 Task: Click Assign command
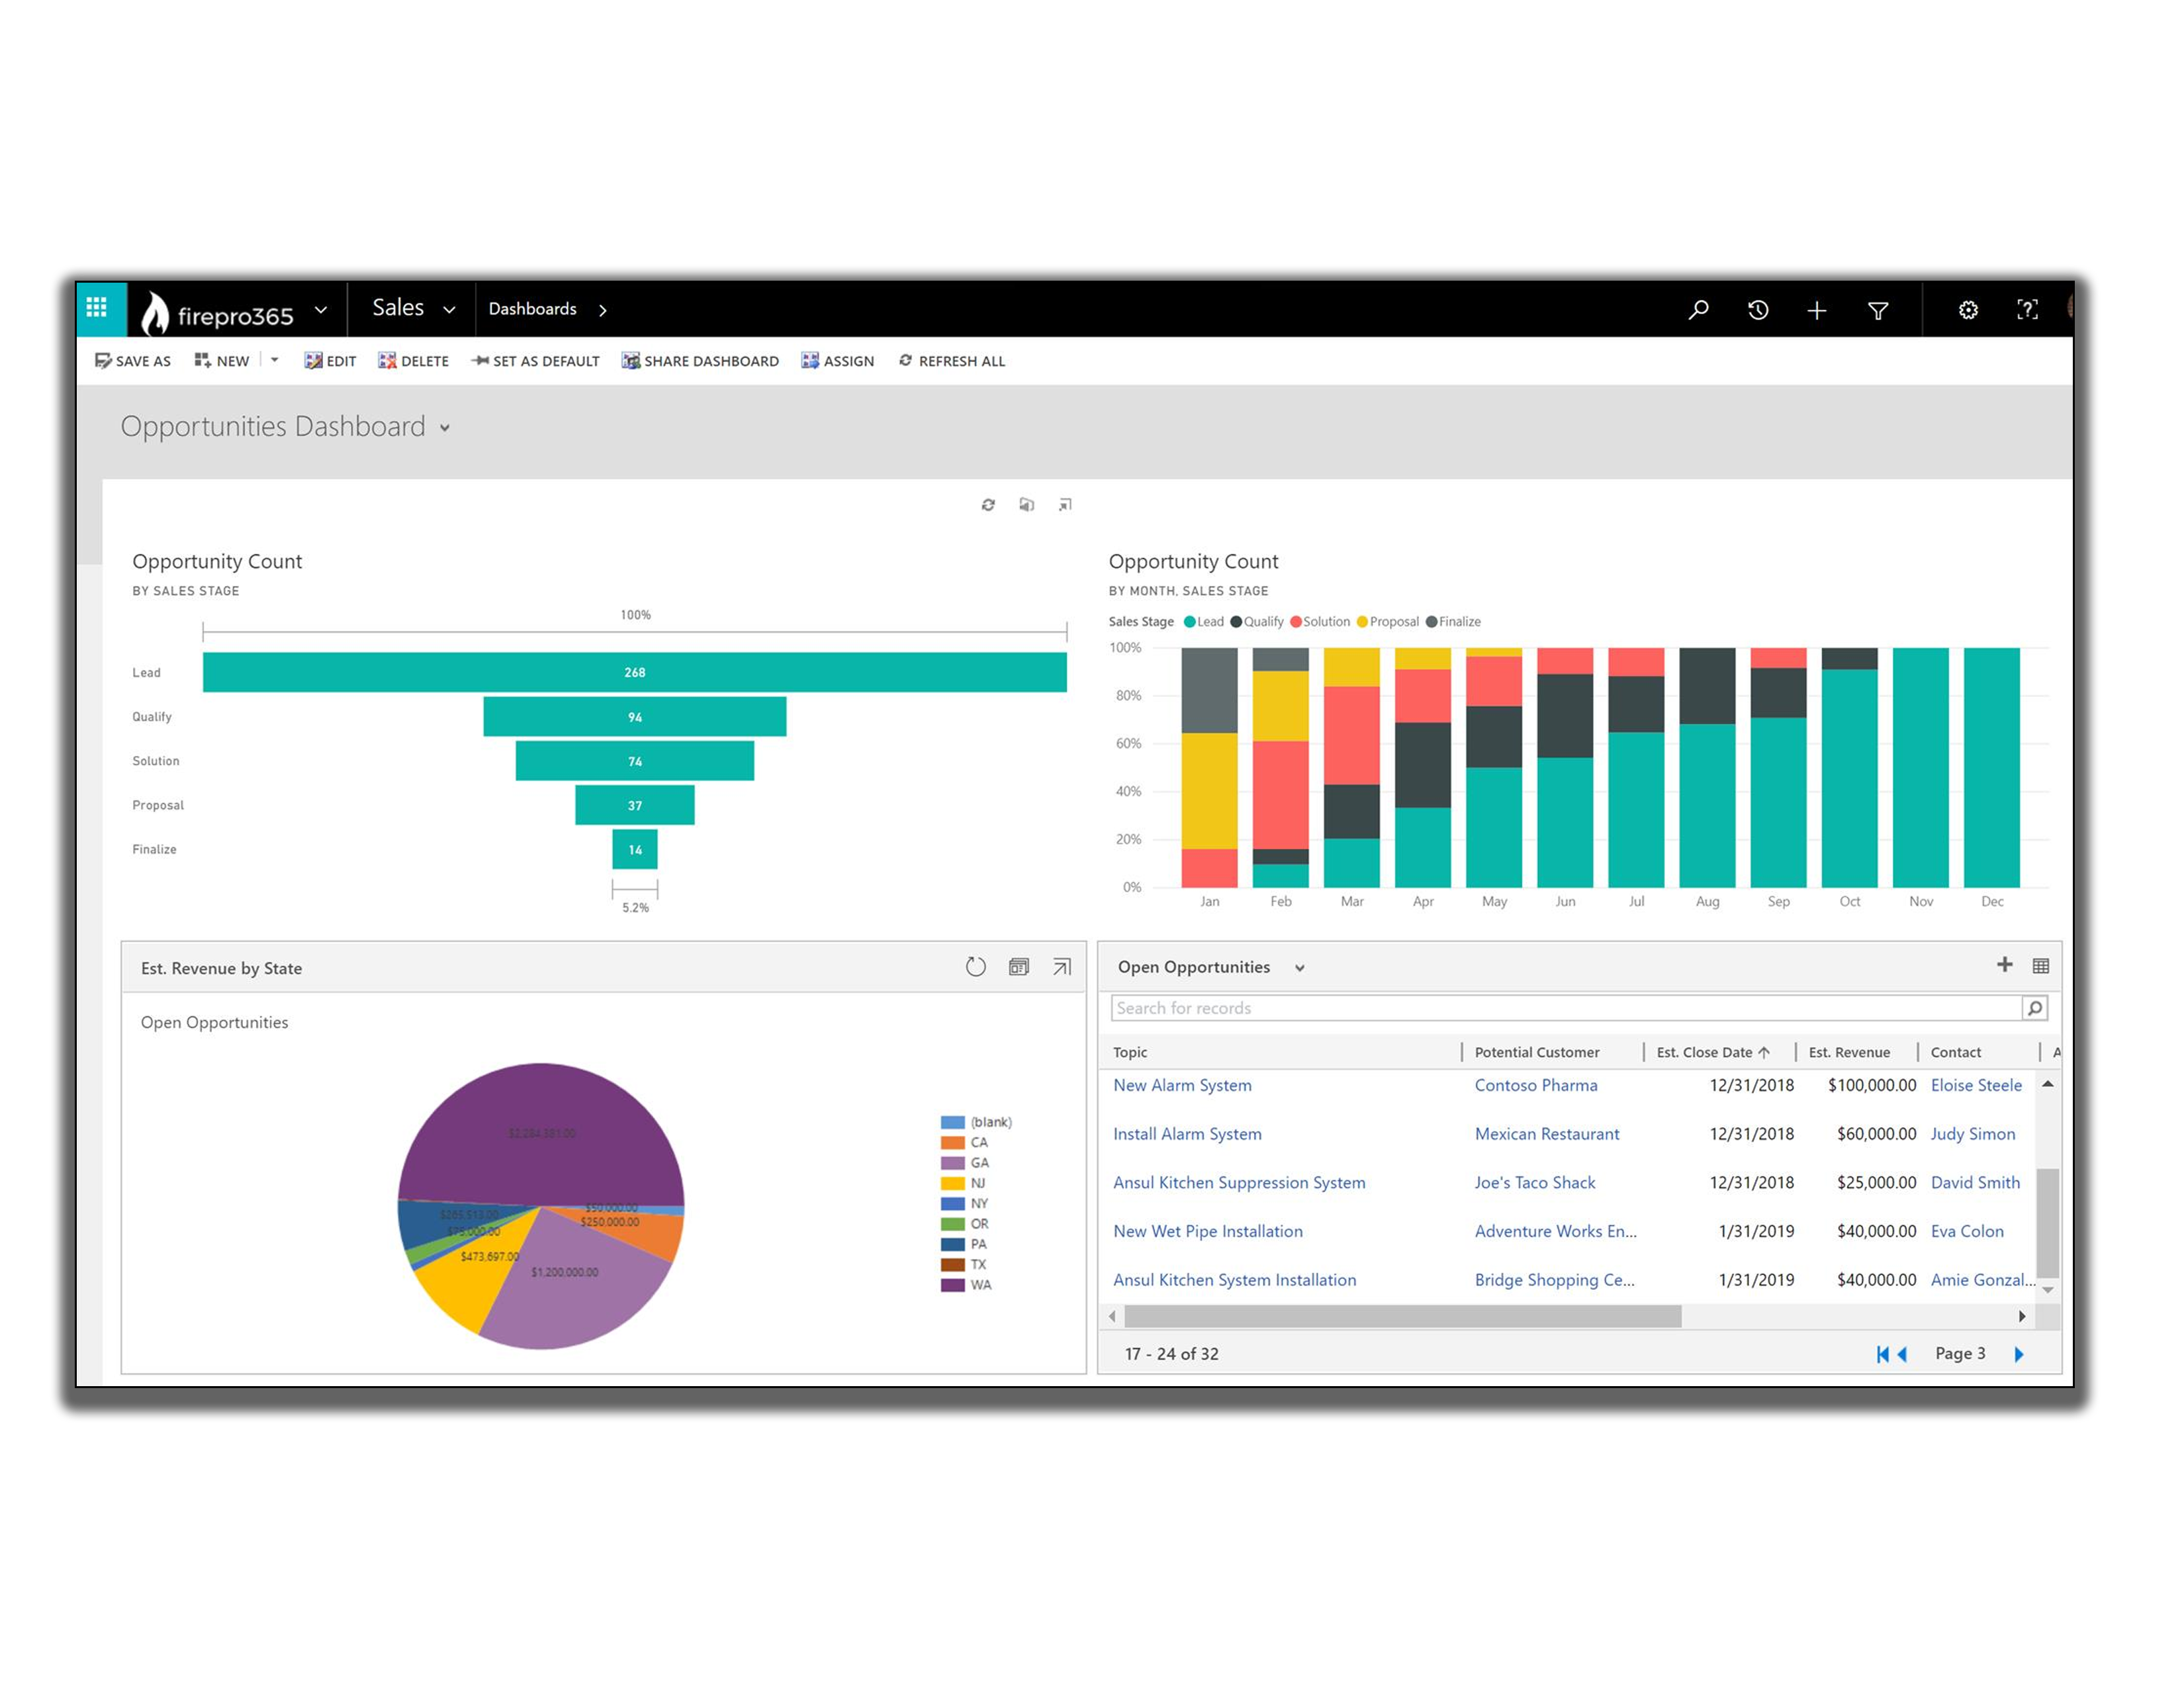click(837, 361)
